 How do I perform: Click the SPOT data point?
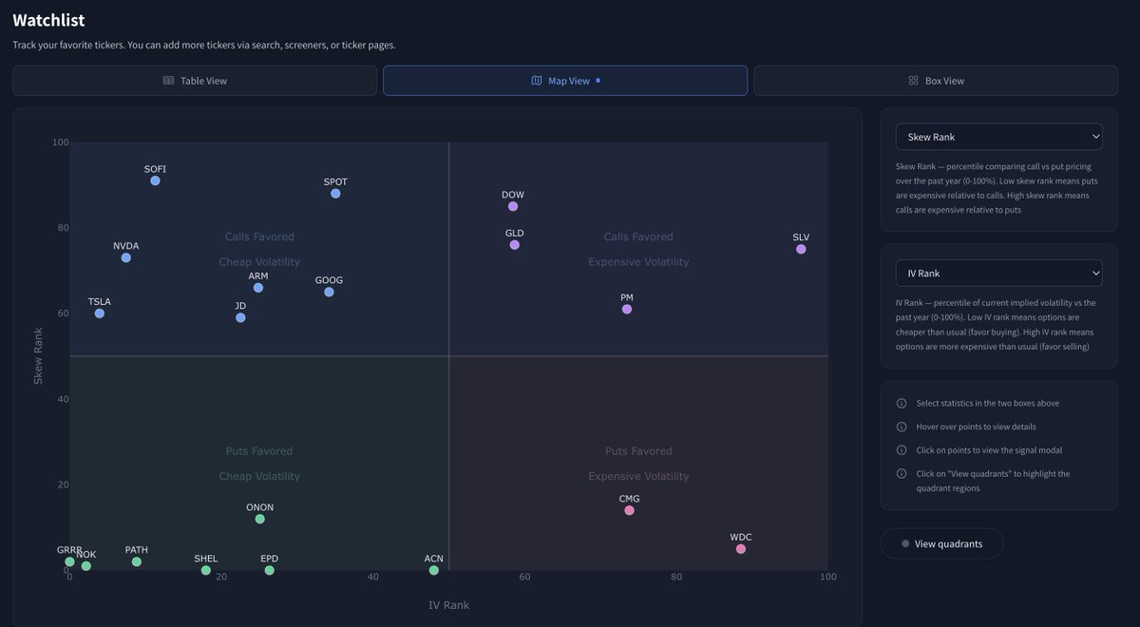(x=335, y=194)
